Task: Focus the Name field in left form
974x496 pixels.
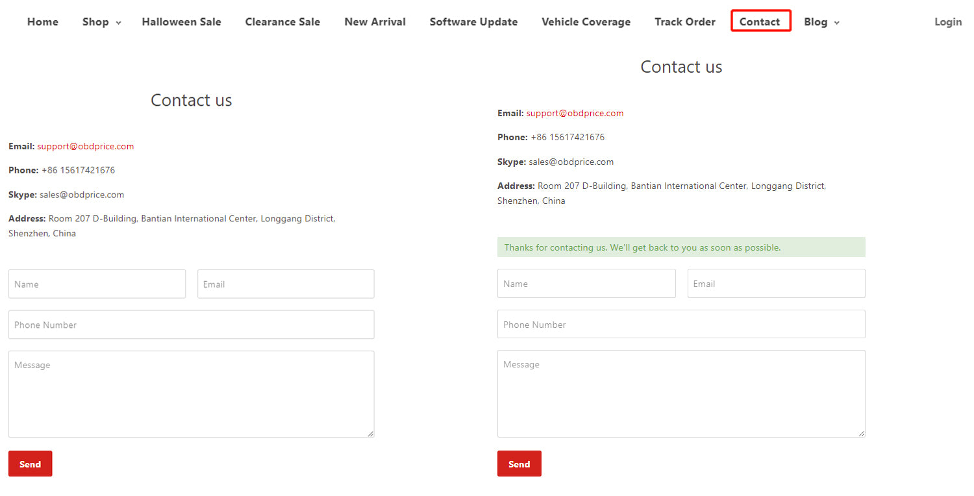Action: point(97,284)
